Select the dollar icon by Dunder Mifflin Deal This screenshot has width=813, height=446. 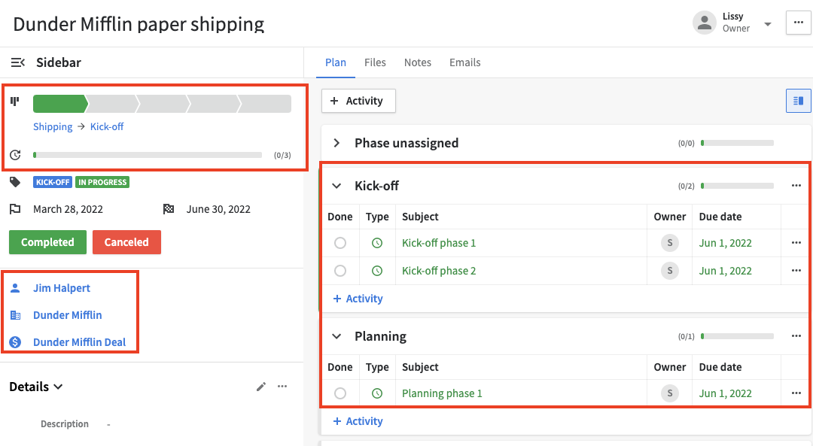(16, 341)
